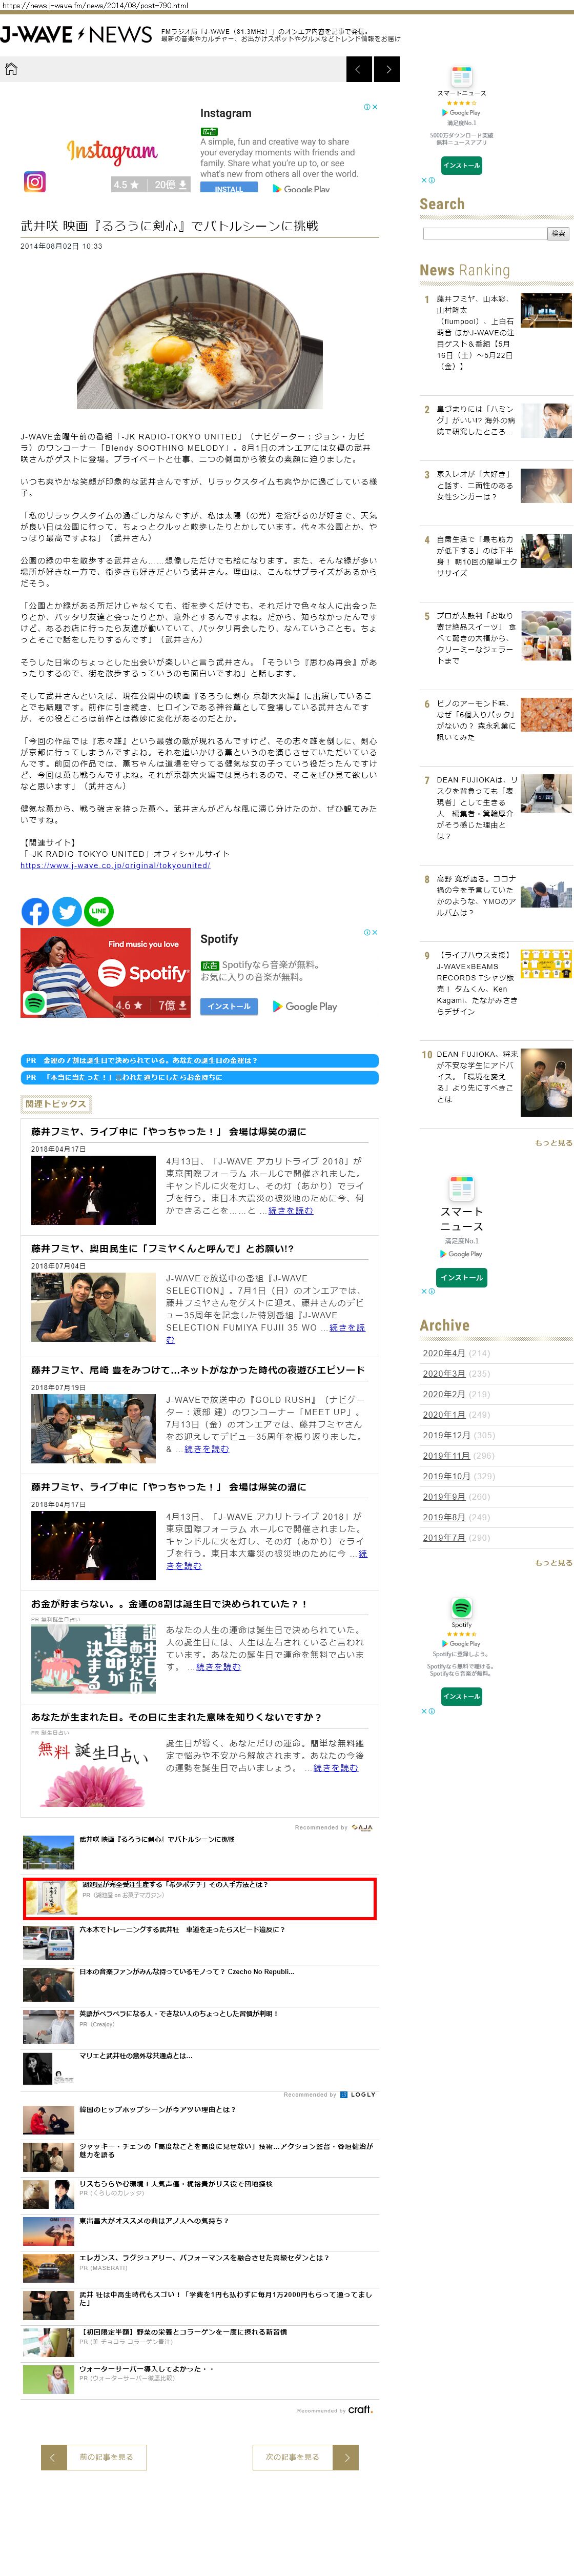574x2576 pixels.
Task: Share the article via LINE
Action: tap(98, 911)
